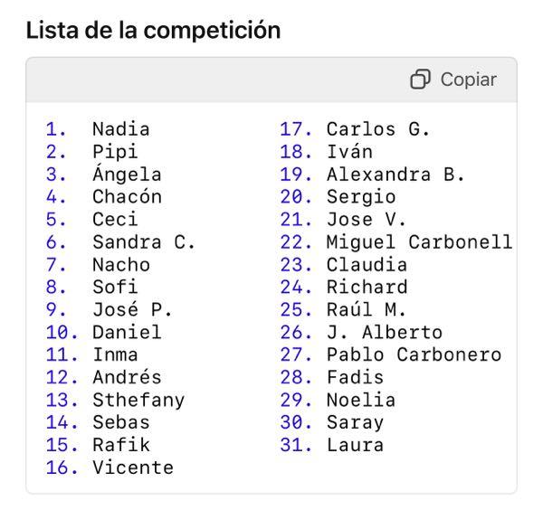Select the entry Miguel Carbonell

point(419,242)
